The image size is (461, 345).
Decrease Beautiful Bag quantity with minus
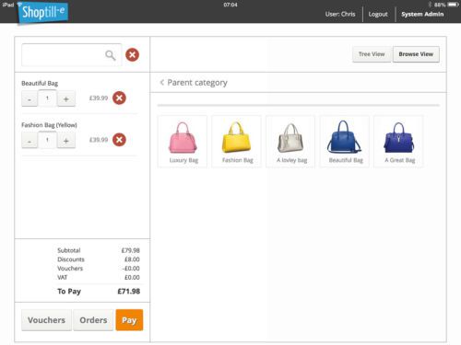30,99
